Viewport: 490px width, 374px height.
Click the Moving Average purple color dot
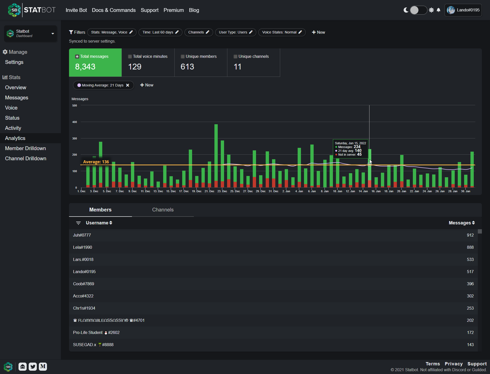79,85
